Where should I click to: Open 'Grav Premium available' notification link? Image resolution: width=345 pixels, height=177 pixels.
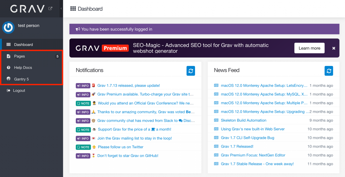coord(146,94)
